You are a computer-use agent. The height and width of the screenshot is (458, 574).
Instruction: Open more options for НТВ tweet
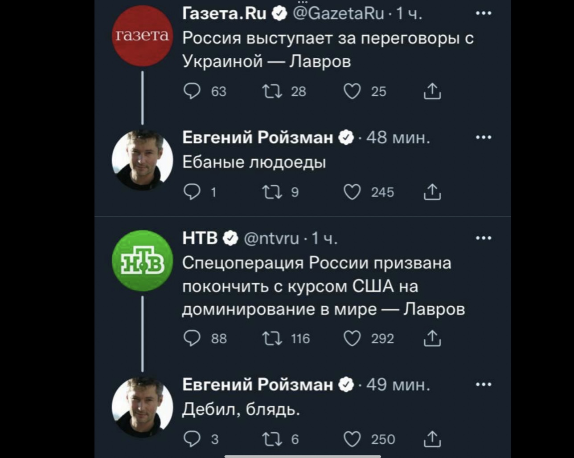pos(484,239)
